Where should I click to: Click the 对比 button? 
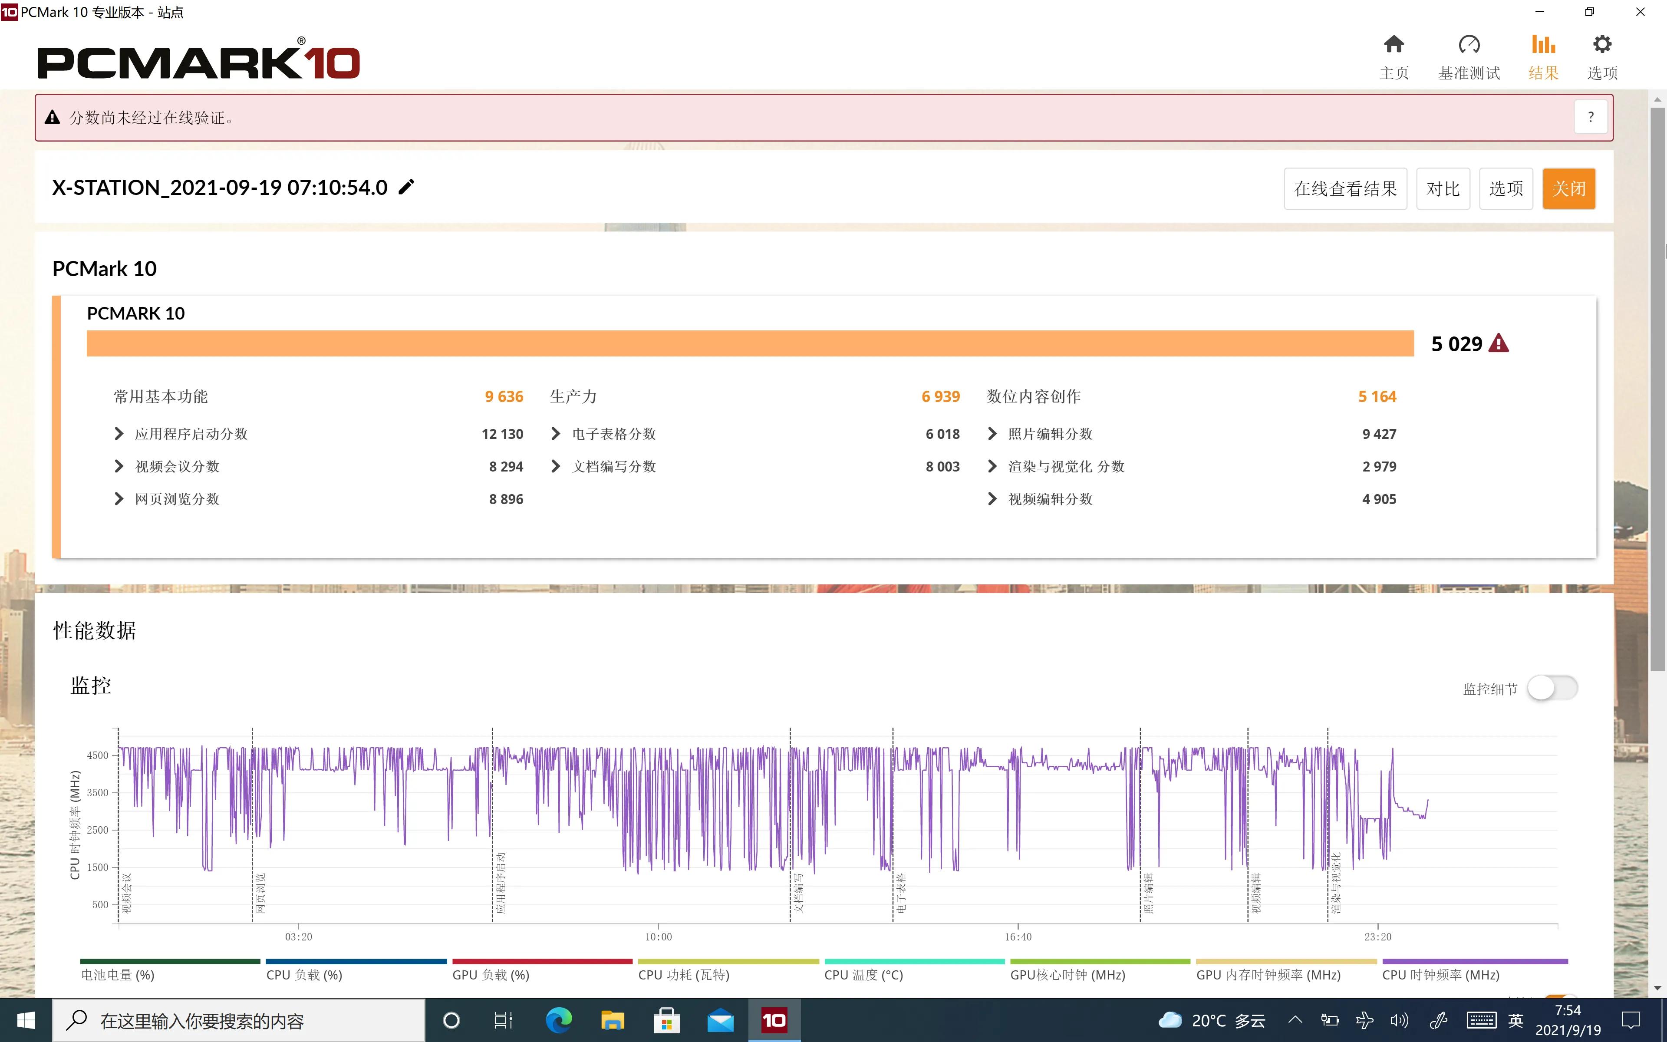(1443, 188)
